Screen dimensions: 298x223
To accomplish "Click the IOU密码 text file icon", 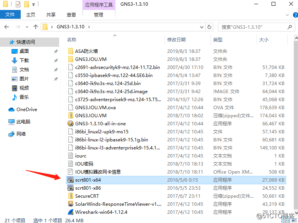I will click(x=71, y=164).
